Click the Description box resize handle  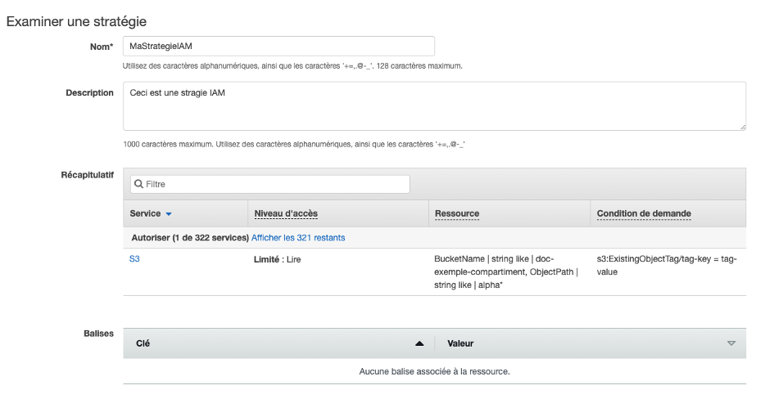[x=742, y=127]
